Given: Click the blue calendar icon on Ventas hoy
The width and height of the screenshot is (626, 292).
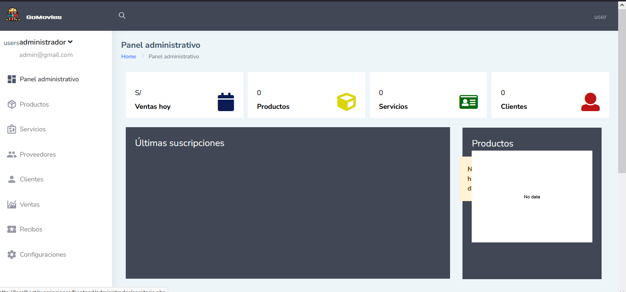Looking at the screenshot, I should pyautogui.click(x=226, y=102).
